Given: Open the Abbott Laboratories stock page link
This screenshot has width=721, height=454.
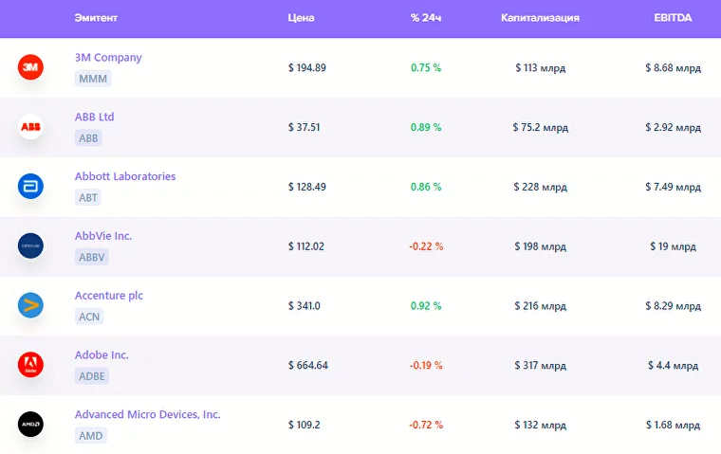Looking at the screenshot, I should pyautogui.click(x=125, y=176).
